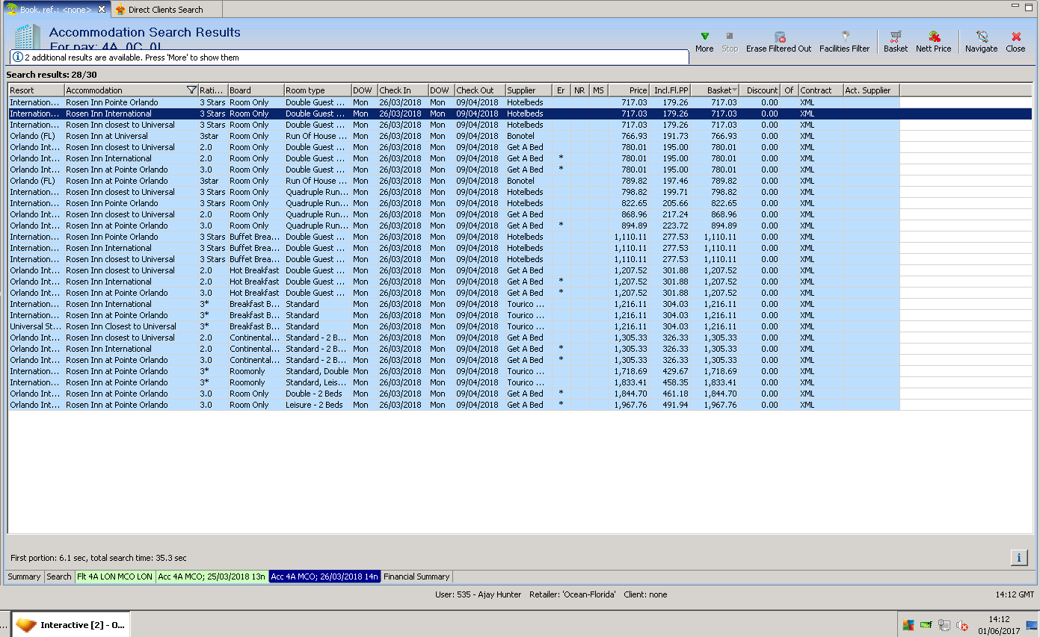Open the Facilities Filter funnel
Viewport: 1040px width, 637px height.
tap(845, 37)
